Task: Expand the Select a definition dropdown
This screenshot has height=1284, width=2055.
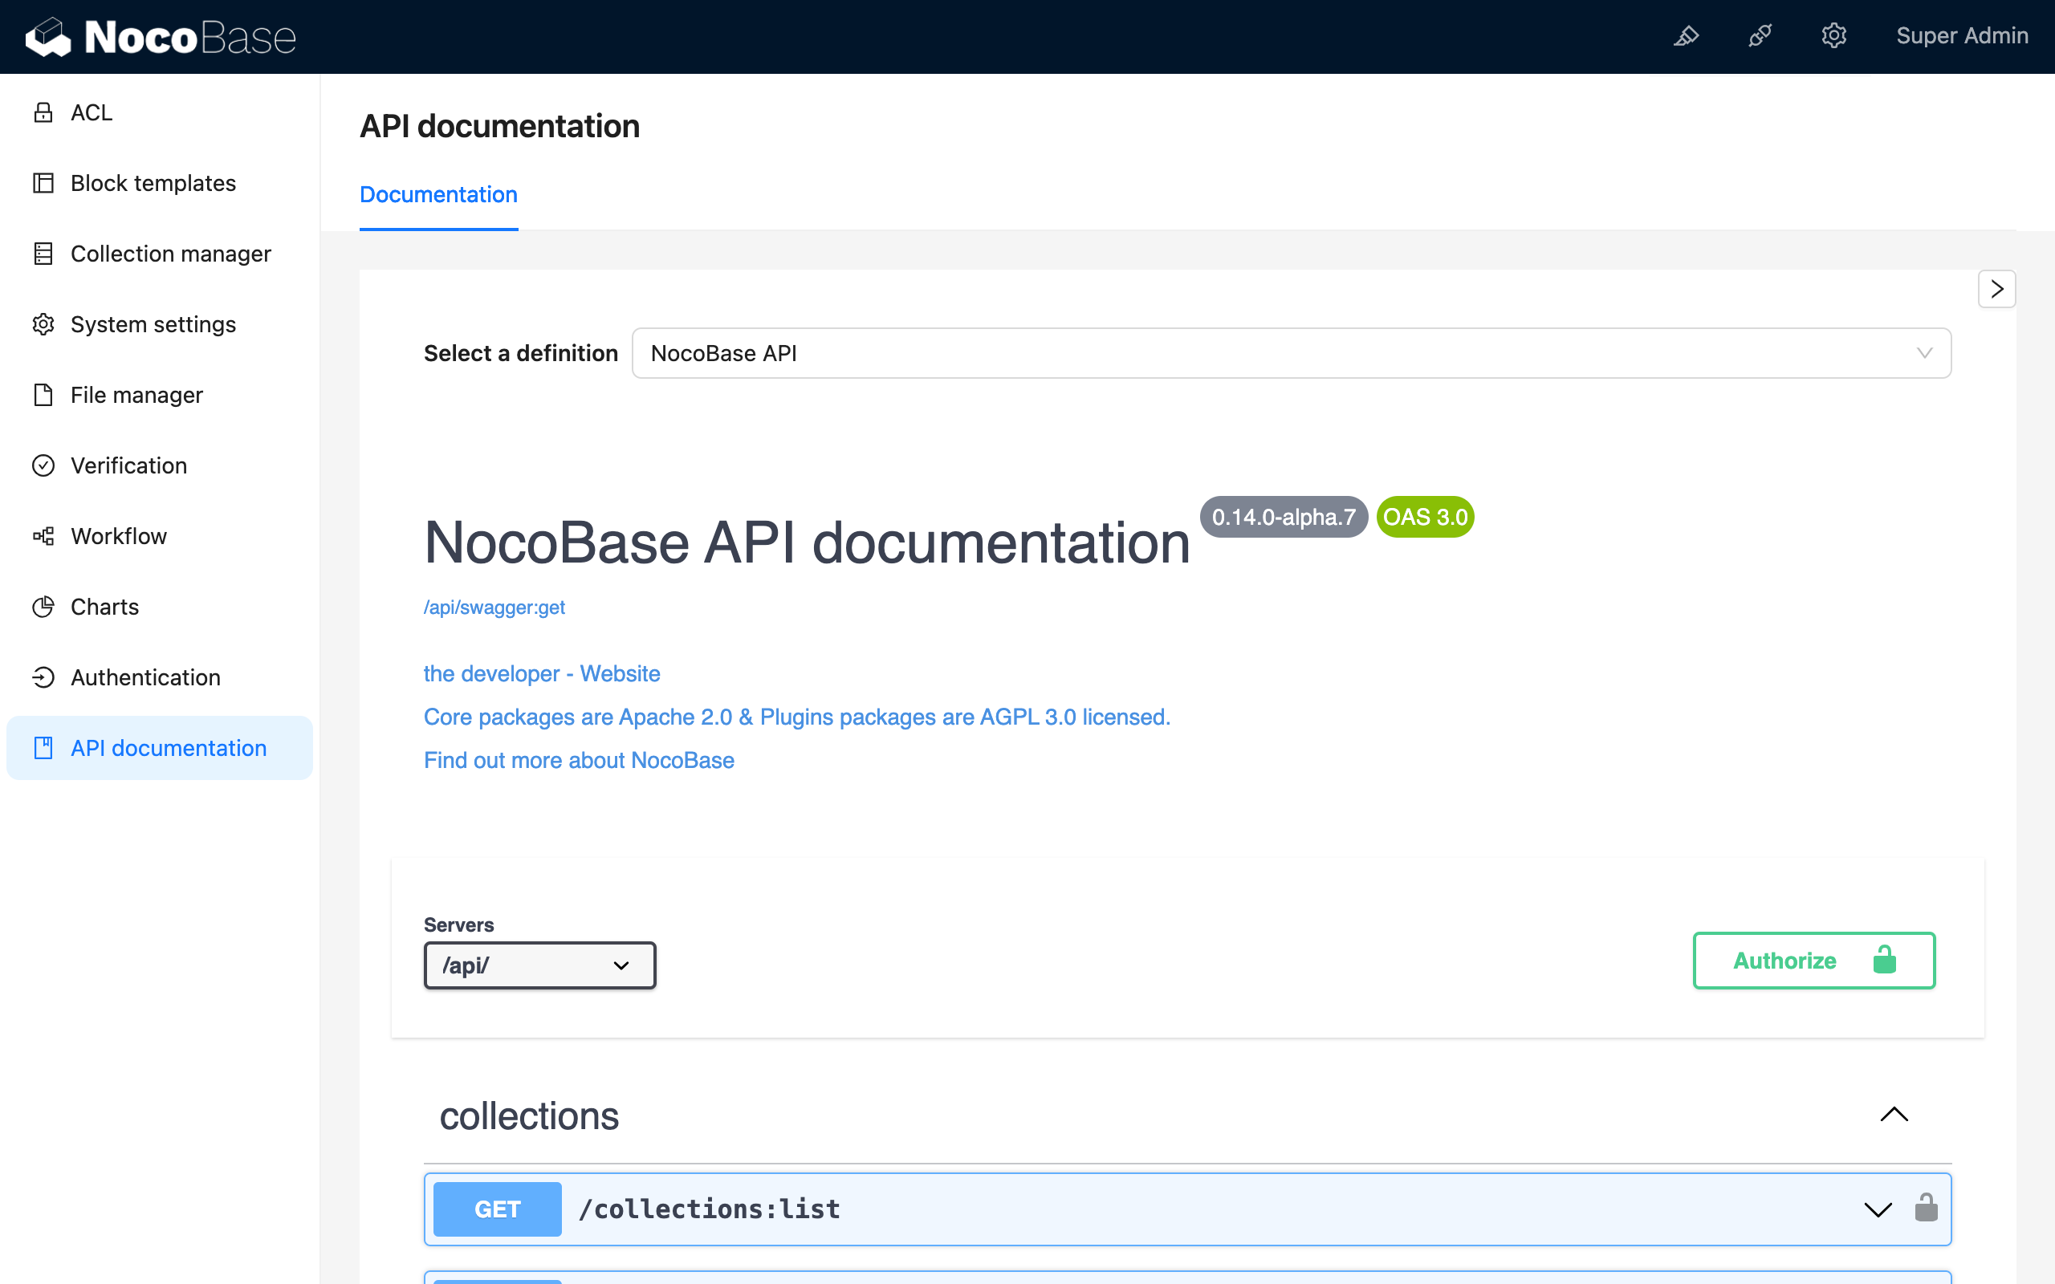Action: coord(1291,353)
